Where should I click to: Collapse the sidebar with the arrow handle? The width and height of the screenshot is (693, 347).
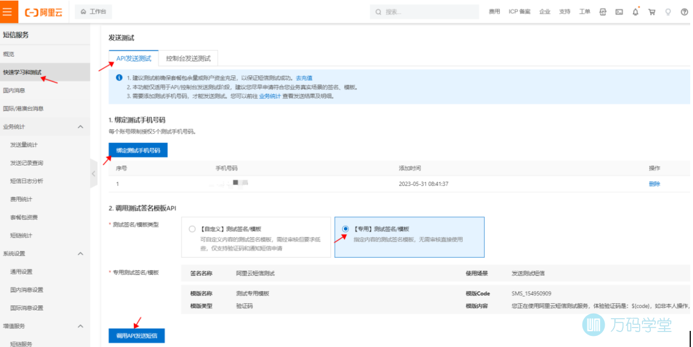[x=93, y=174]
